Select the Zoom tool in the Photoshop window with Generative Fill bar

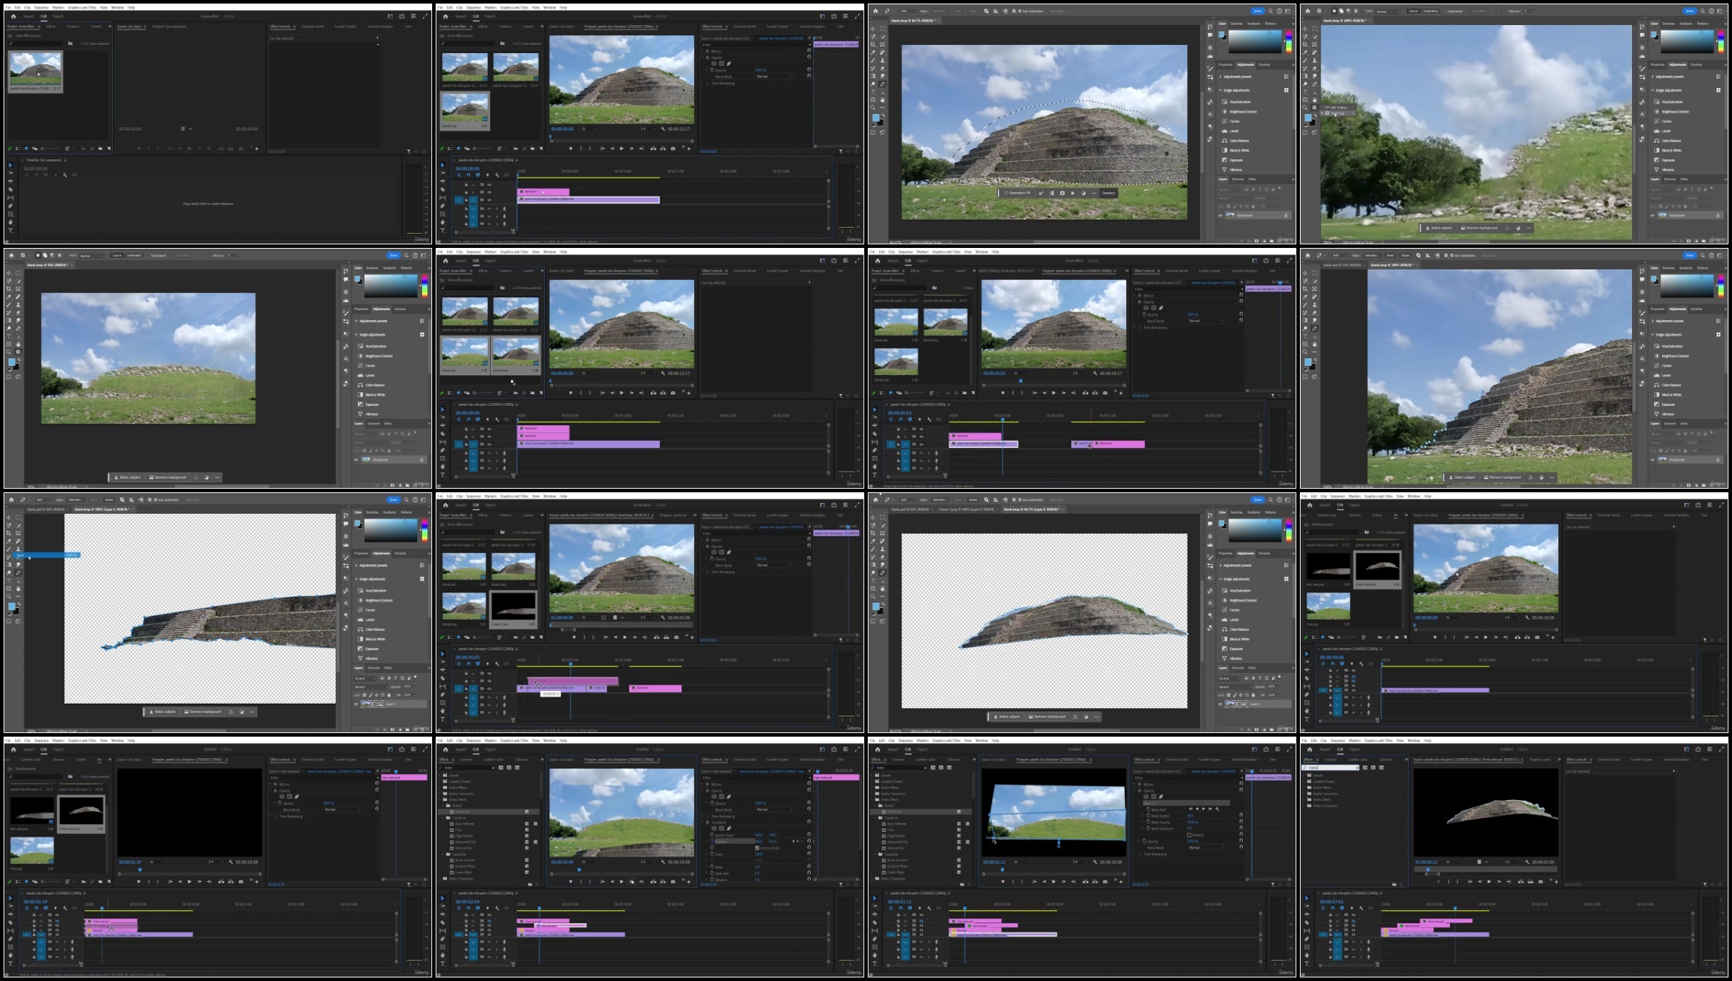[873, 107]
